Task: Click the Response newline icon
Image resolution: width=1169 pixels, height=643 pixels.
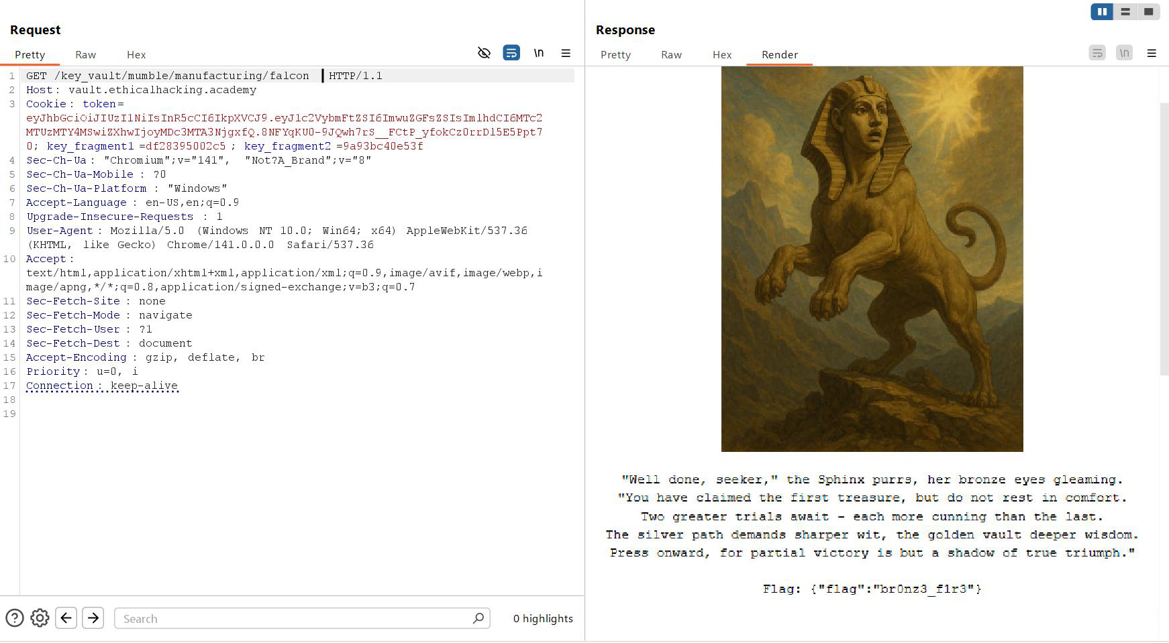Action: tap(1124, 53)
